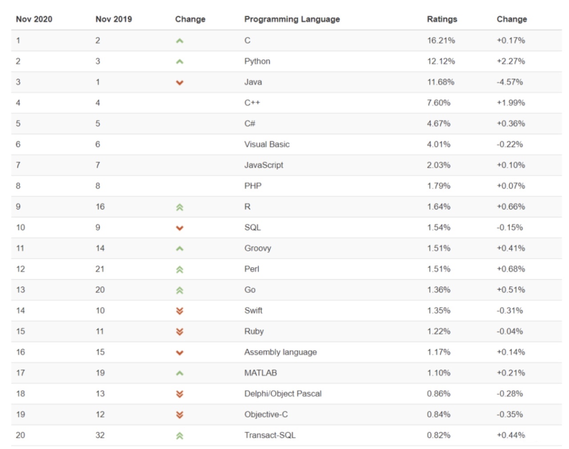Click the Programming Language column header
This screenshot has width=569, height=449.
pyautogui.click(x=292, y=19)
